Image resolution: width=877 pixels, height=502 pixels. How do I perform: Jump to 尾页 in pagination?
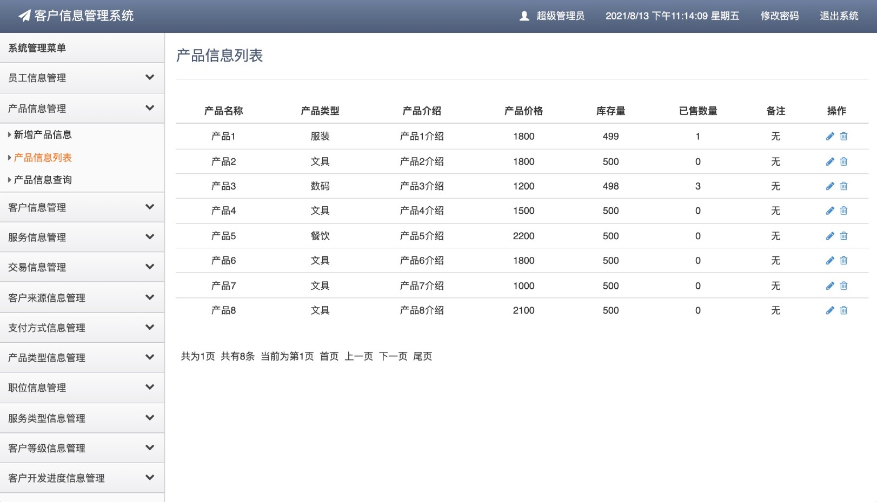(423, 356)
